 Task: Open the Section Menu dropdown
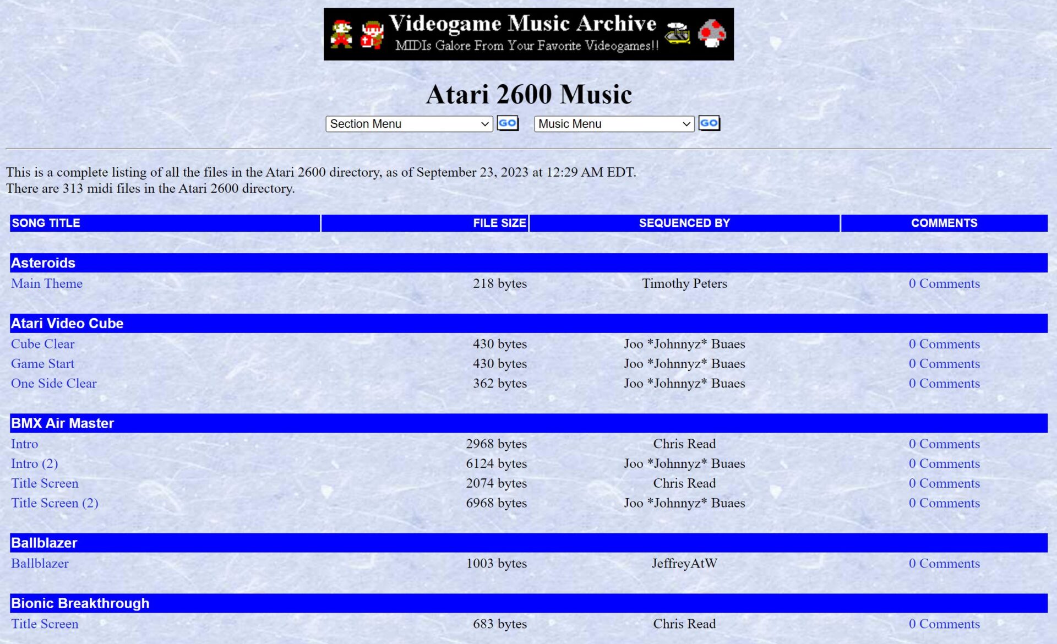point(408,124)
